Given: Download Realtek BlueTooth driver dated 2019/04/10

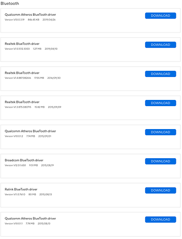Looking at the screenshot, I should (161, 45).
